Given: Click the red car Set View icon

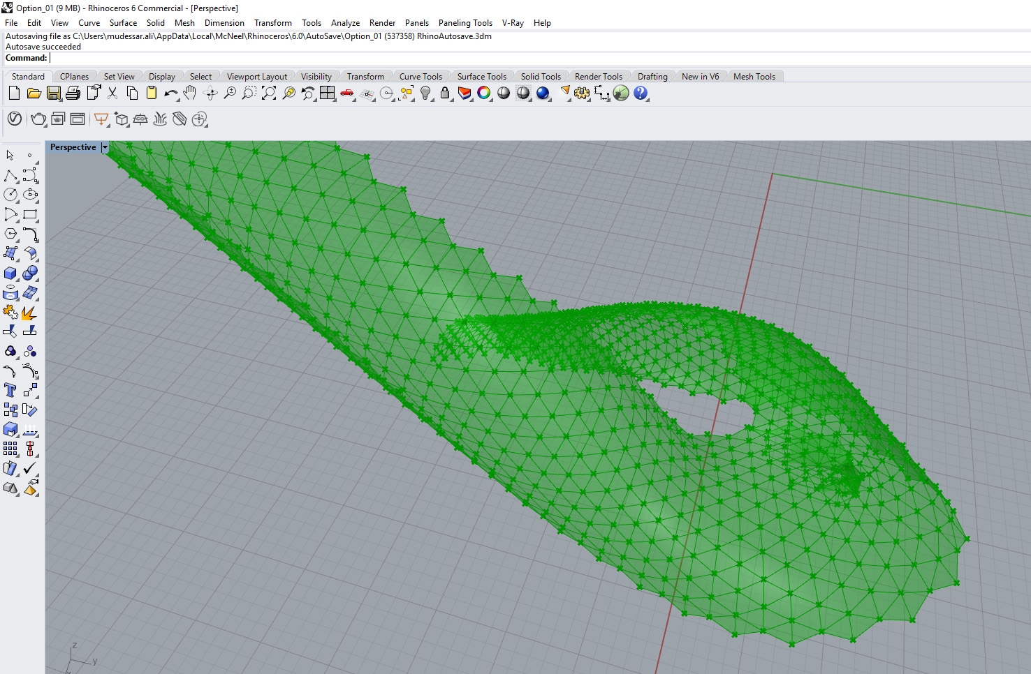Looking at the screenshot, I should 347,93.
